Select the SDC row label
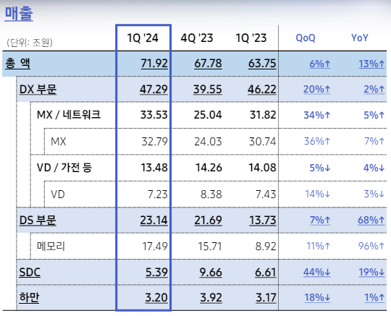This screenshot has width=391, height=316. (x=30, y=272)
